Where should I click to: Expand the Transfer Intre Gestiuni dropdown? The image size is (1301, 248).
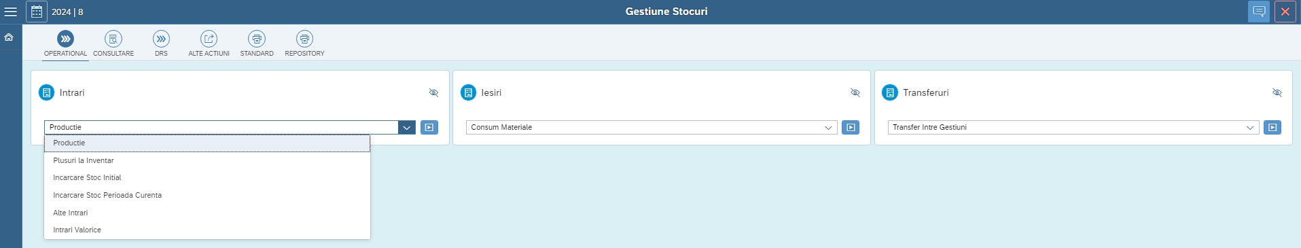click(x=1250, y=127)
